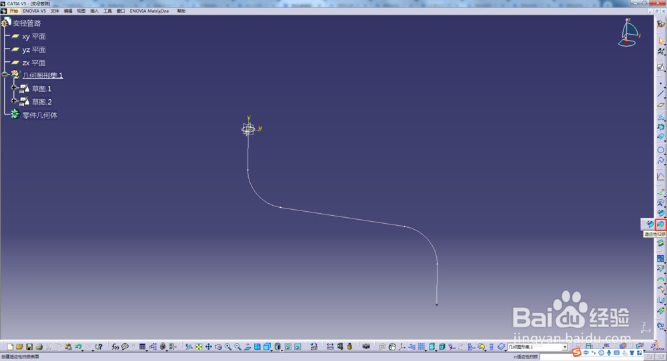Click the Capture camera icon

[366, 346]
